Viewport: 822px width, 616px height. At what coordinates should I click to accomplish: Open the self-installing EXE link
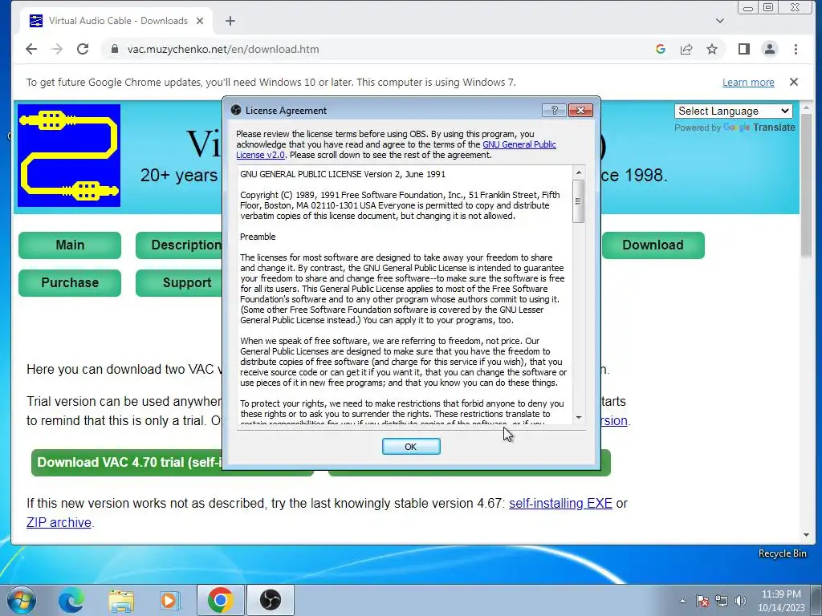(x=560, y=504)
